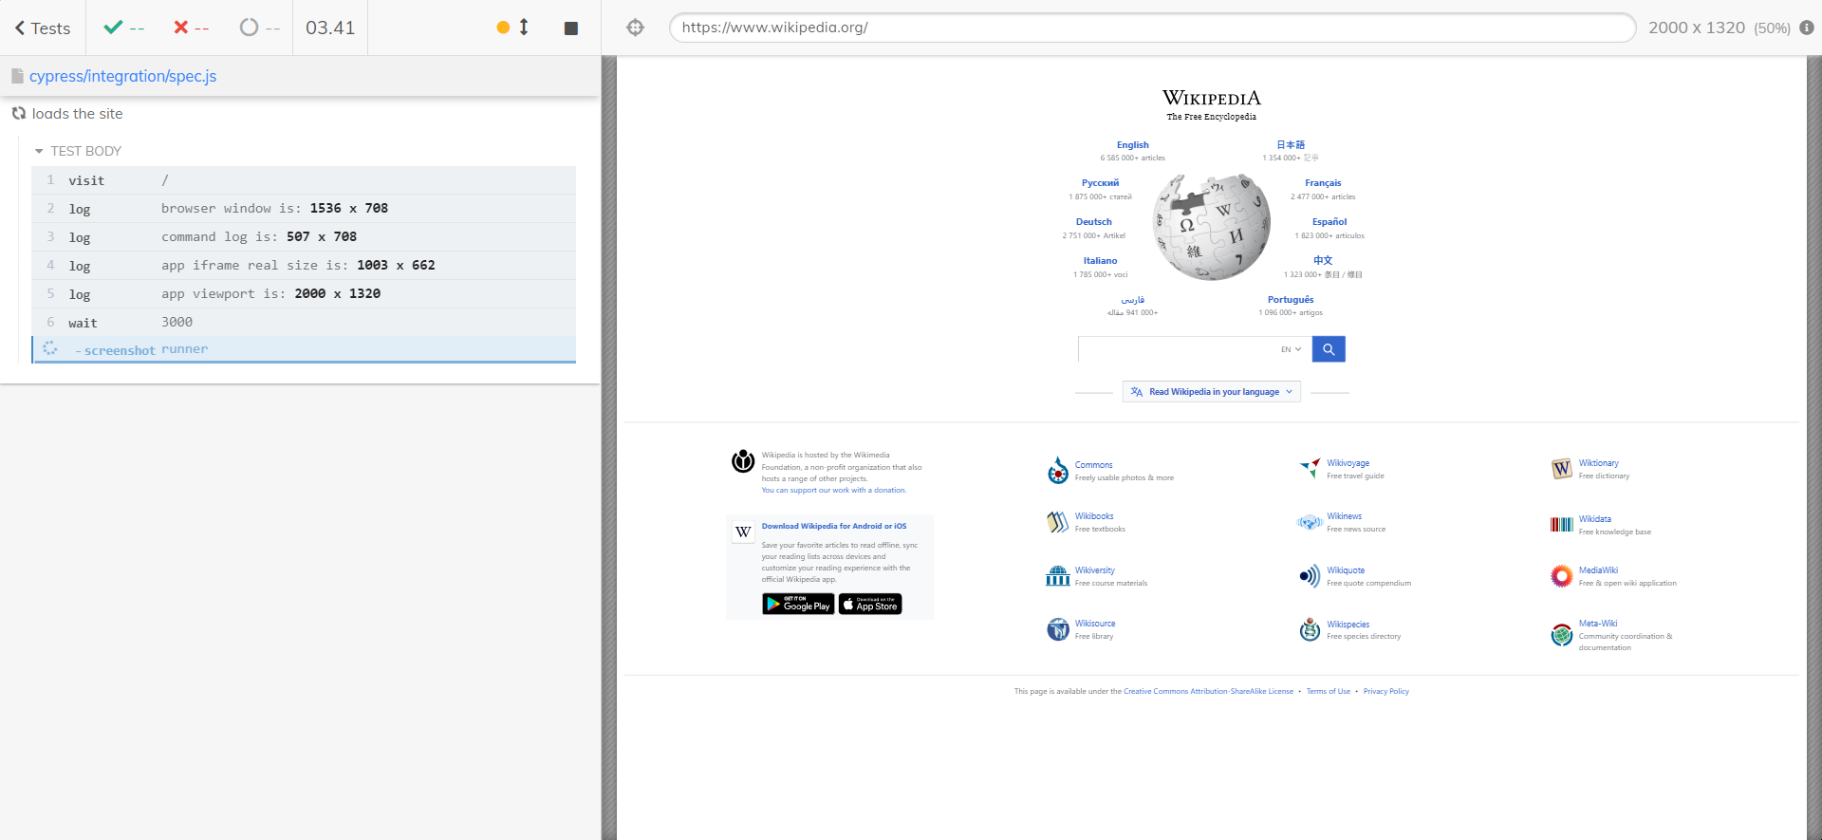Click the Wiktionary project icon
This screenshot has height=840, width=1822.
pos(1562,469)
